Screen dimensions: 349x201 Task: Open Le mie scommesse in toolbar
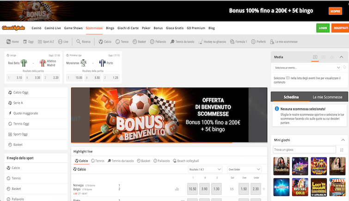click(284, 42)
